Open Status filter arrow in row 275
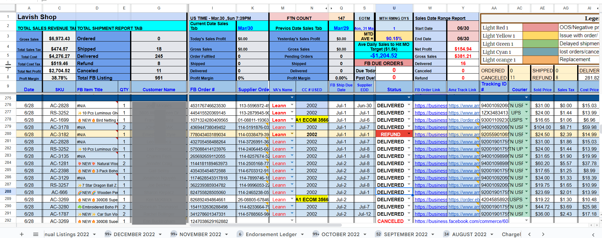Screen dimensions: 602x238 pyautogui.click(x=409, y=97)
